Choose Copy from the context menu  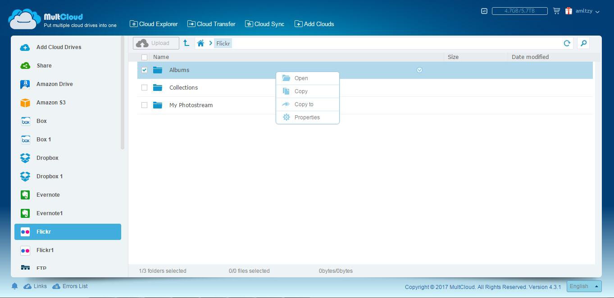tap(308, 91)
